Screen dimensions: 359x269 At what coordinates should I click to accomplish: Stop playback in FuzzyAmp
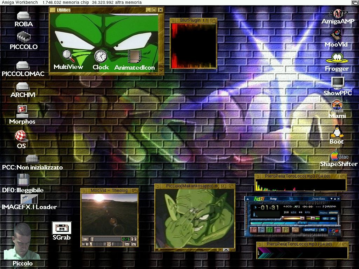tap(278, 230)
